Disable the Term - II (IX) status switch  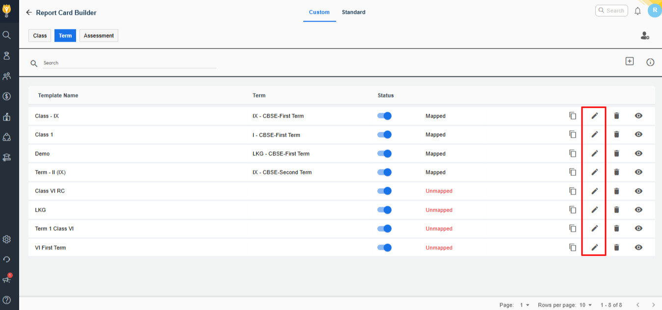384,172
